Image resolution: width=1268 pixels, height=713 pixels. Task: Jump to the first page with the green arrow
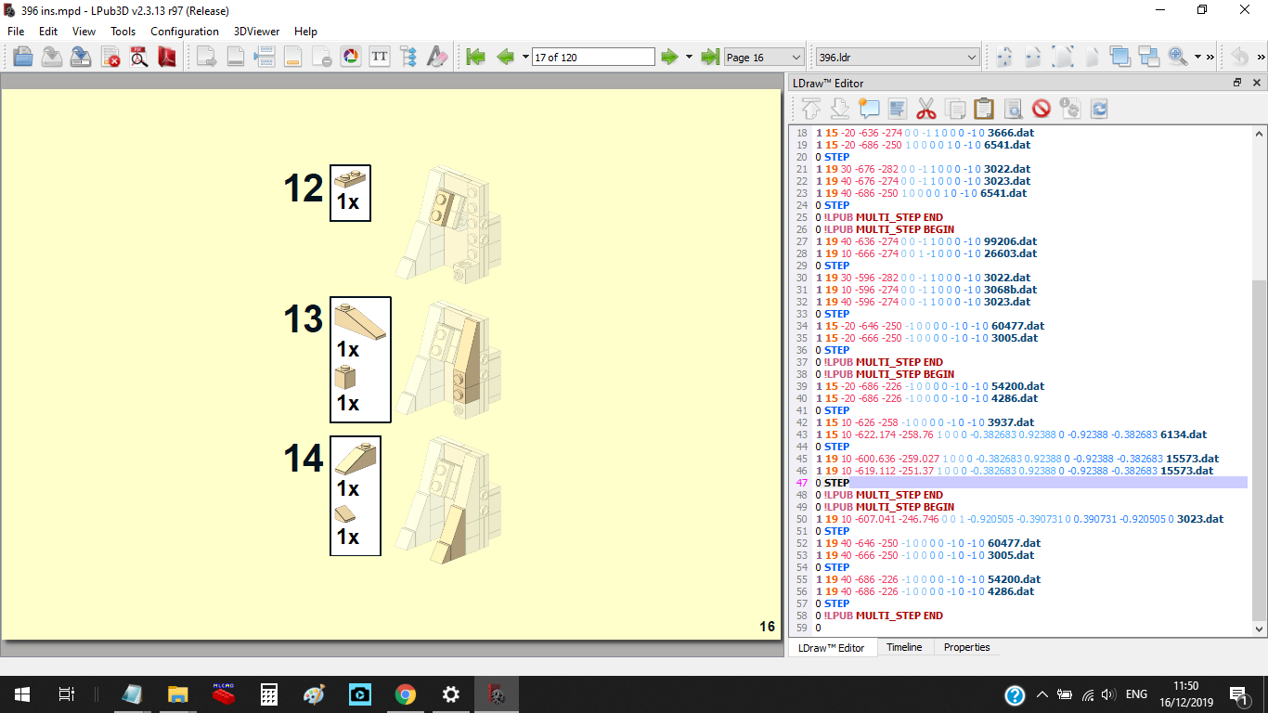[x=476, y=56]
